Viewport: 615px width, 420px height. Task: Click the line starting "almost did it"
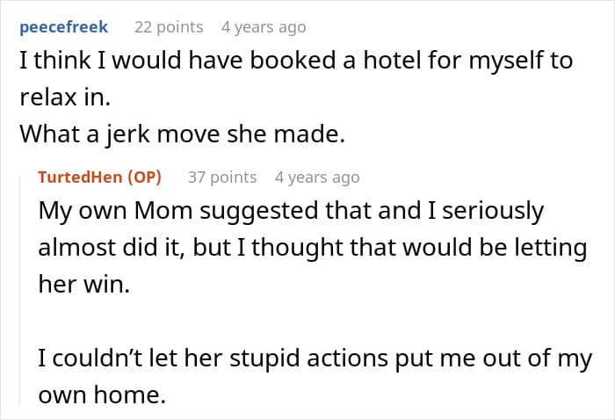point(312,248)
